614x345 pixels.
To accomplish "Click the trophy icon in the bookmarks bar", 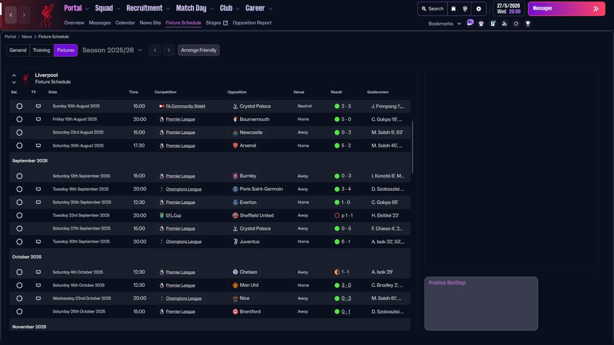I will 528,23.
